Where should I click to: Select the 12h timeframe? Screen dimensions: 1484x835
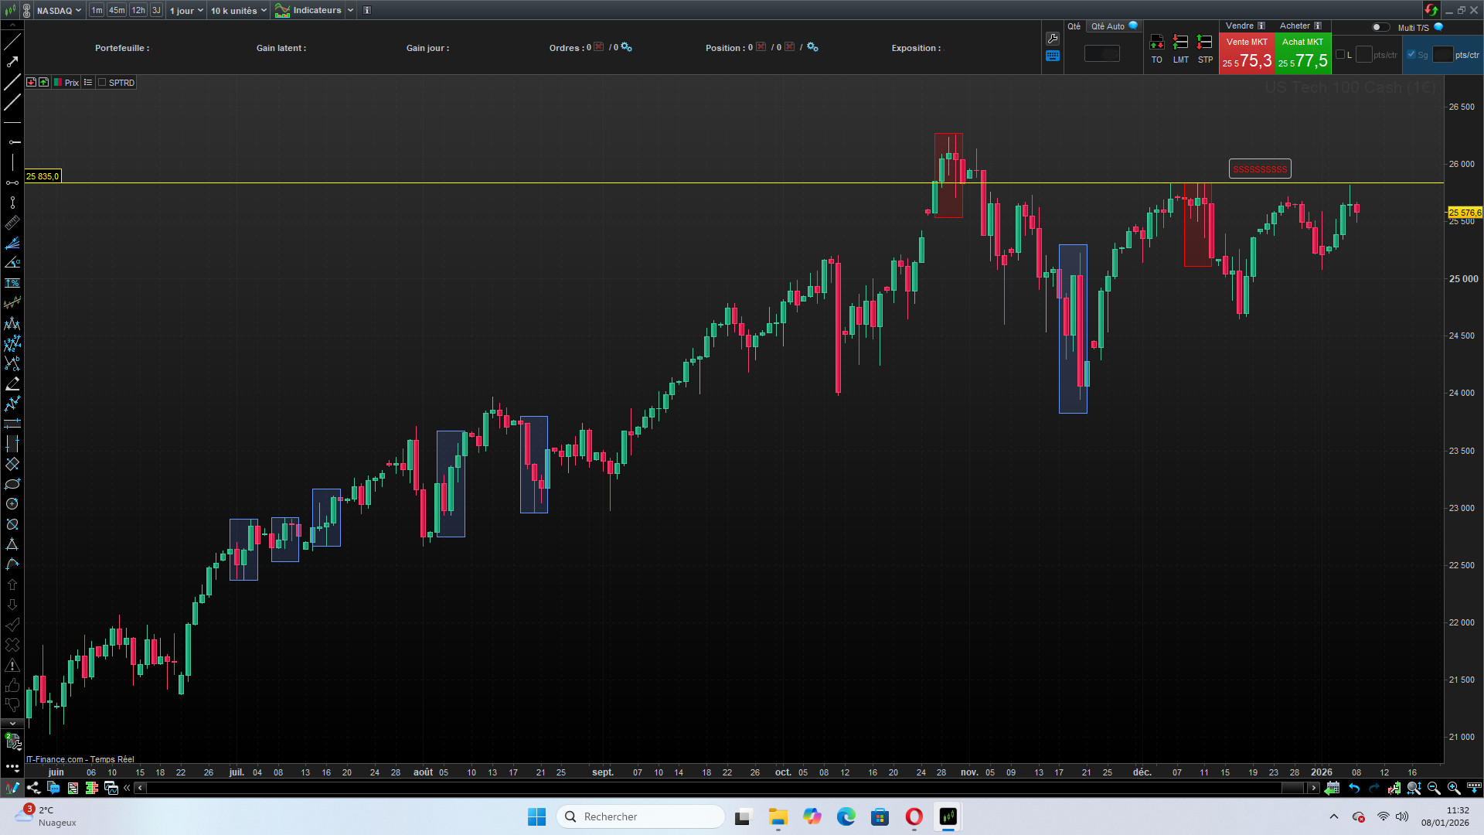(138, 11)
